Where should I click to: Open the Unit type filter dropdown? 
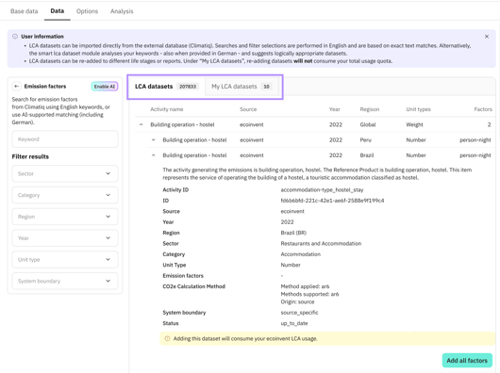(65, 260)
